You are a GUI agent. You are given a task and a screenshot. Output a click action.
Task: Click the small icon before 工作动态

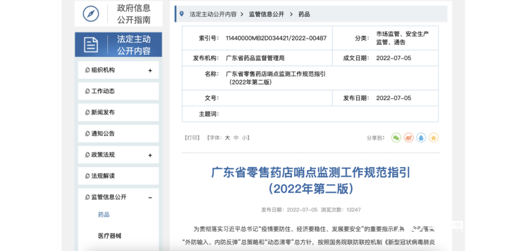[x=87, y=91]
